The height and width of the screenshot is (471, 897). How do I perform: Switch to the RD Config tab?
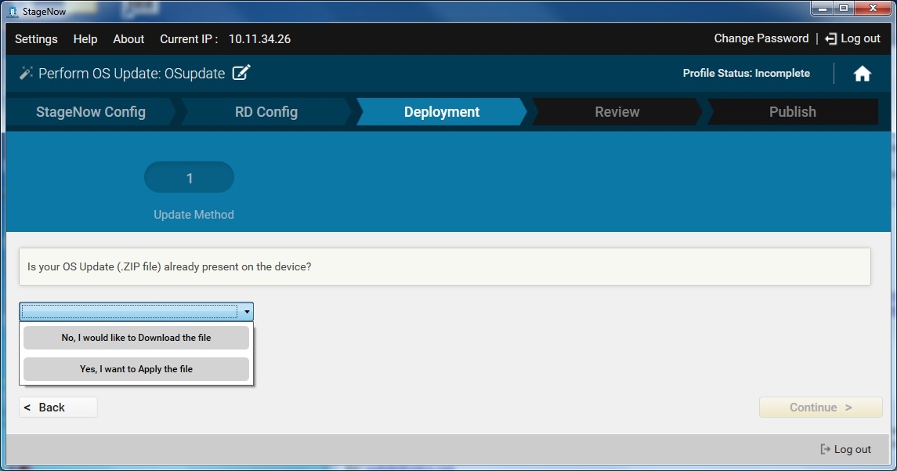pos(266,112)
